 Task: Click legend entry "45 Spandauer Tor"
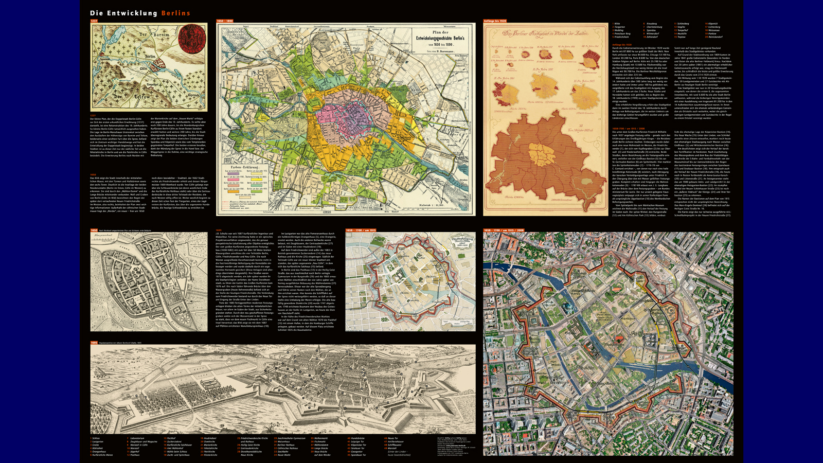tap(357, 455)
